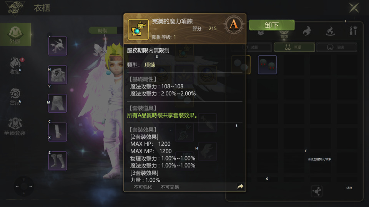Open the 合成 synthesis sidebar icon

15,96
